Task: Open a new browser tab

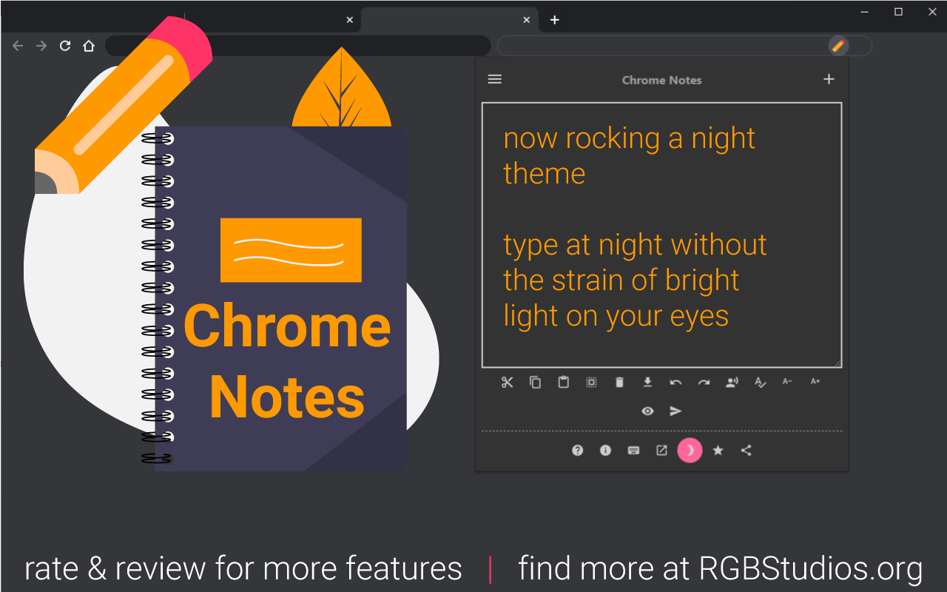Action: (555, 20)
